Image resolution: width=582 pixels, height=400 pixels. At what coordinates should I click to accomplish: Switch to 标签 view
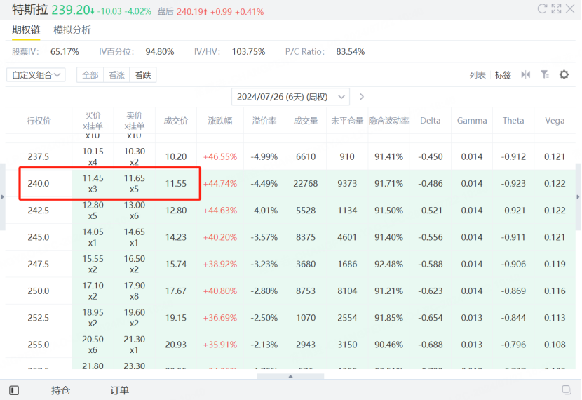503,75
